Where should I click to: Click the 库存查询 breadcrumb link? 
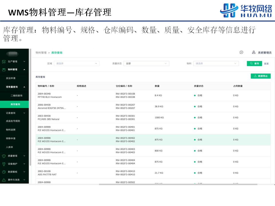click(x=57, y=53)
